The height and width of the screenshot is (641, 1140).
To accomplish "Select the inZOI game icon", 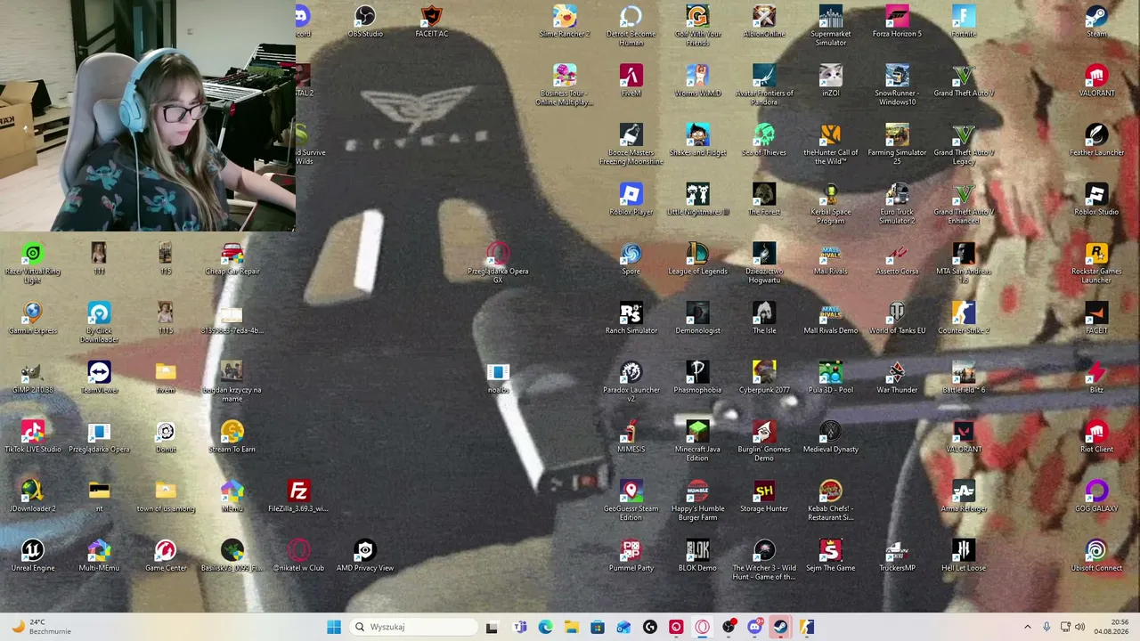I will (x=830, y=80).
